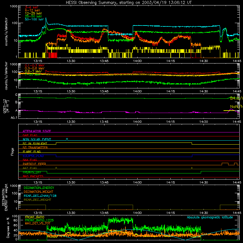Select the 50-100 keV legend label
The height and width of the screenshot is (243, 243).
[x=34, y=19]
